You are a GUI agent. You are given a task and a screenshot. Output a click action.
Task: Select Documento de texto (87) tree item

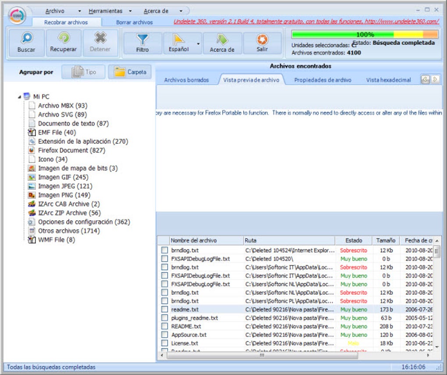pos(73,124)
